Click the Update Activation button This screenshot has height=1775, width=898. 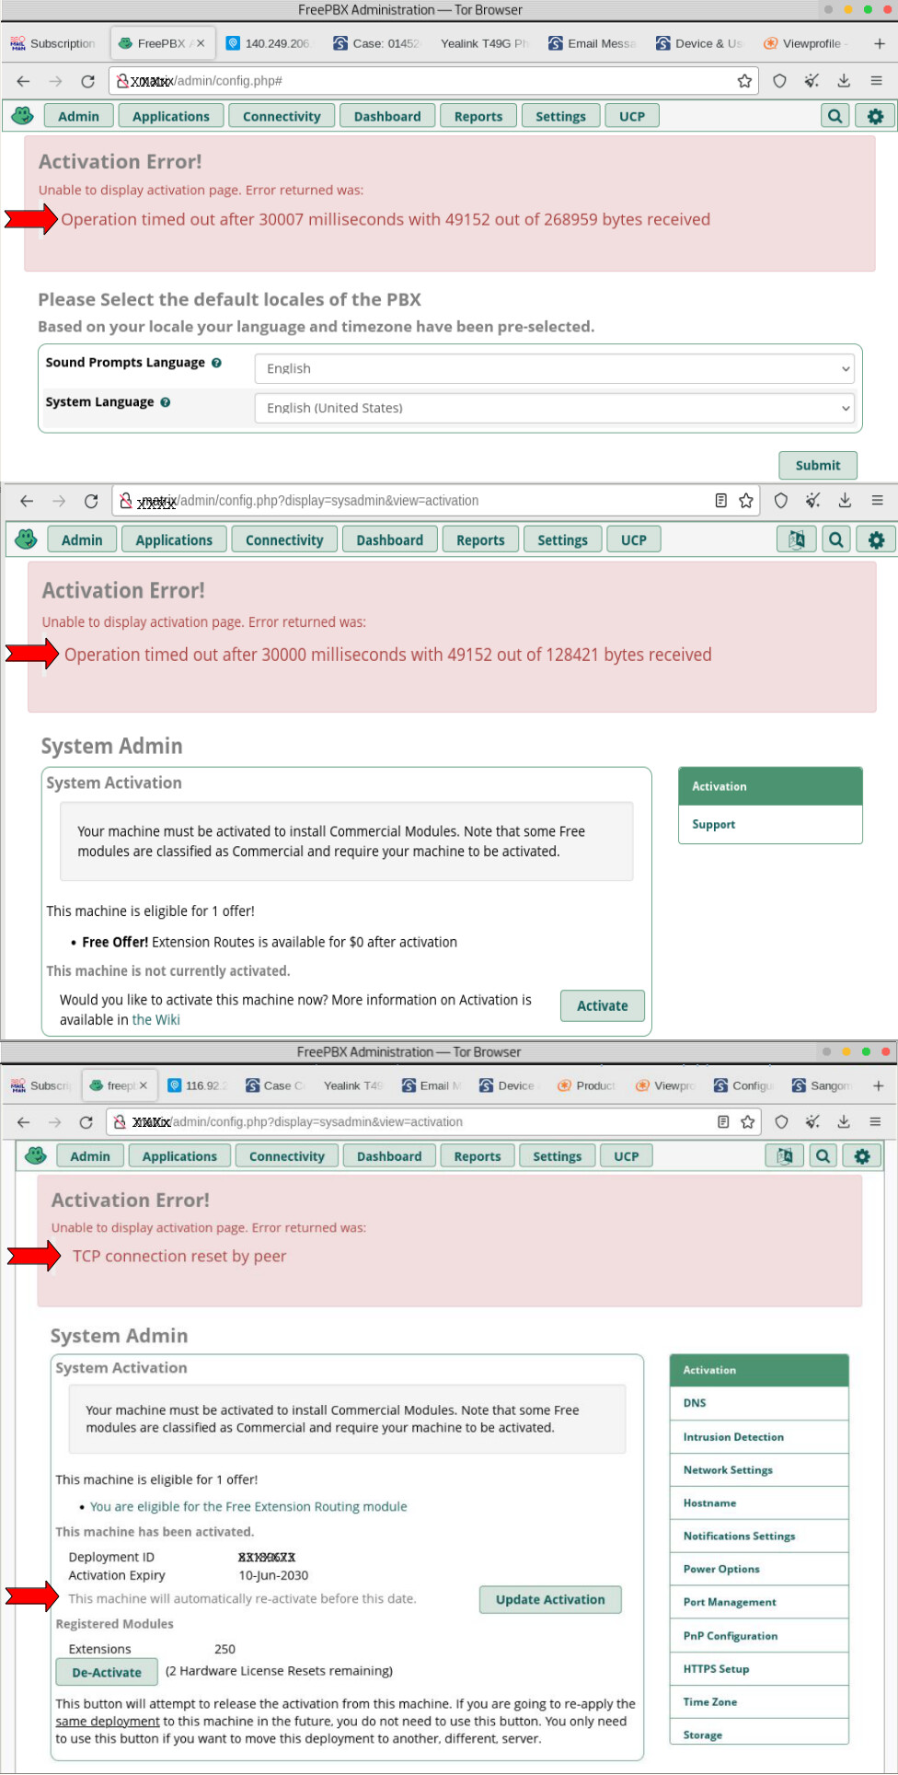coord(550,1599)
